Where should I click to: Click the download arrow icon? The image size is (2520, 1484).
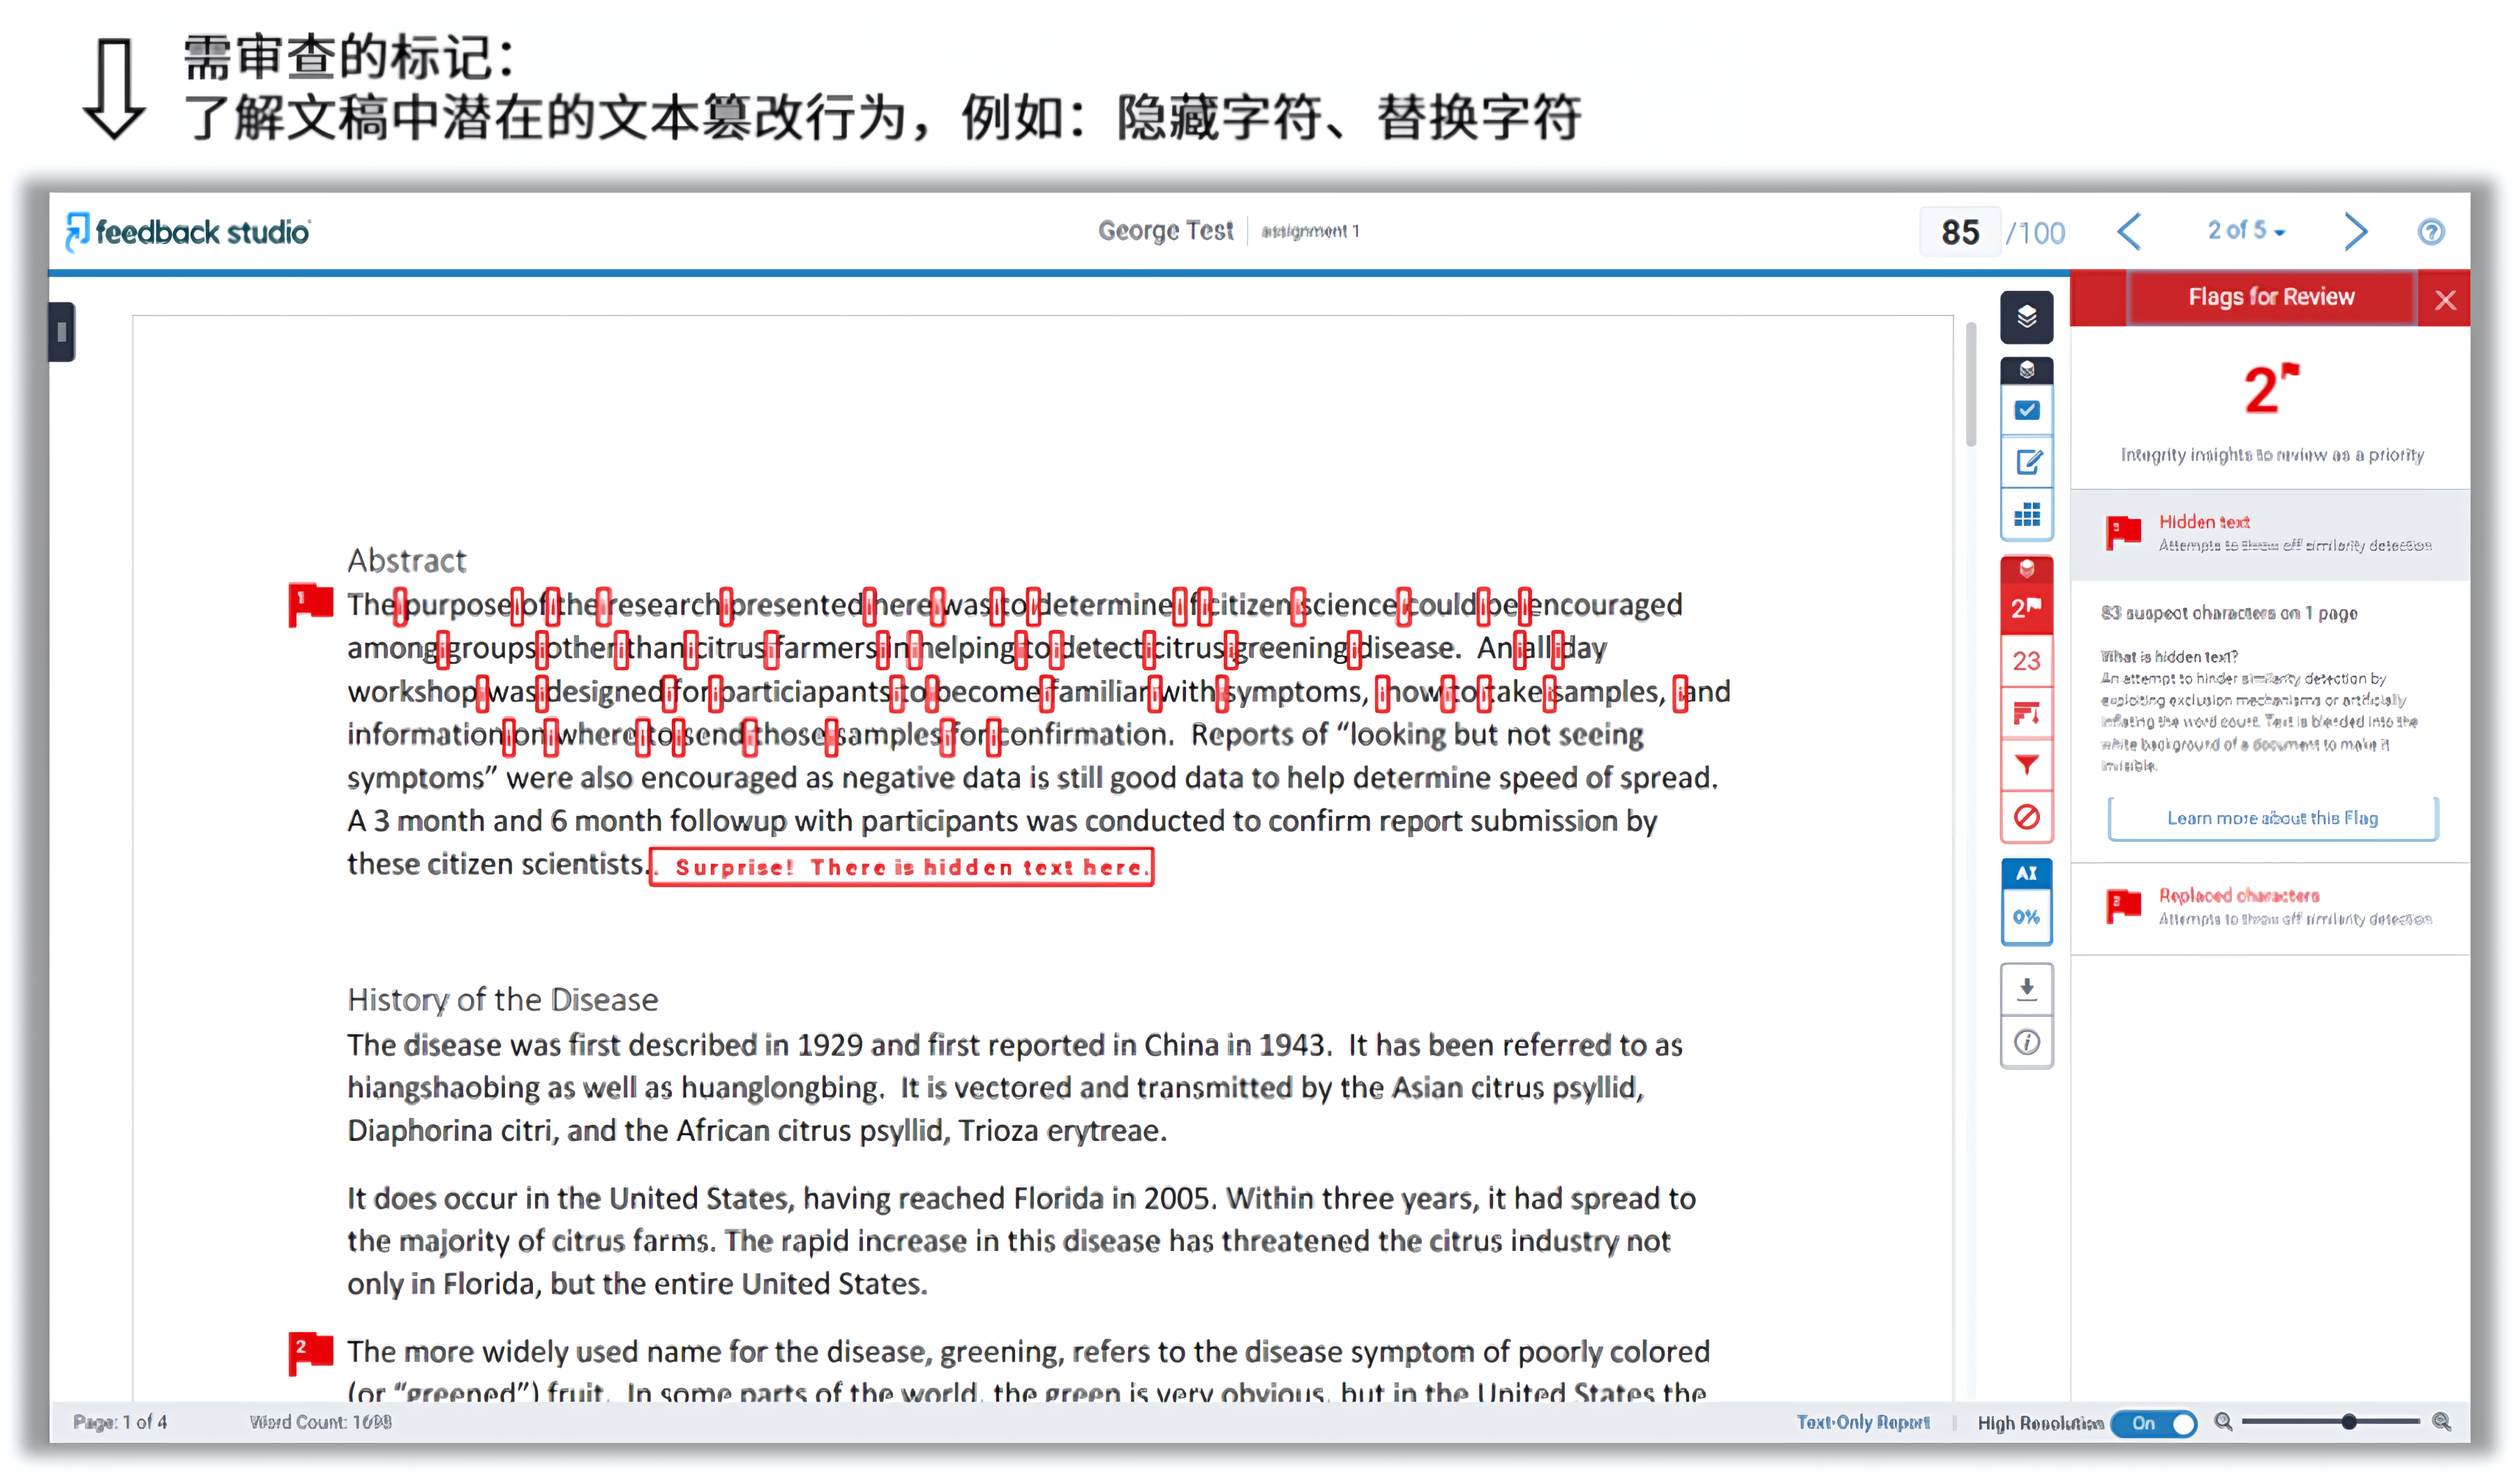pyautogui.click(x=2026, y=989)
